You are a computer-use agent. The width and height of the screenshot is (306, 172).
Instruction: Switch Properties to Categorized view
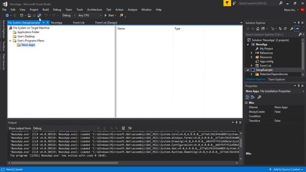(x=248, y=97)
